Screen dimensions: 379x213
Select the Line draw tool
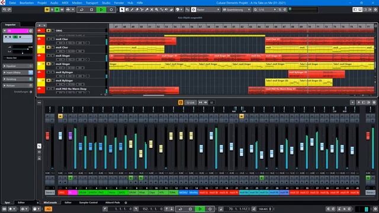click(x=162, y=9)
